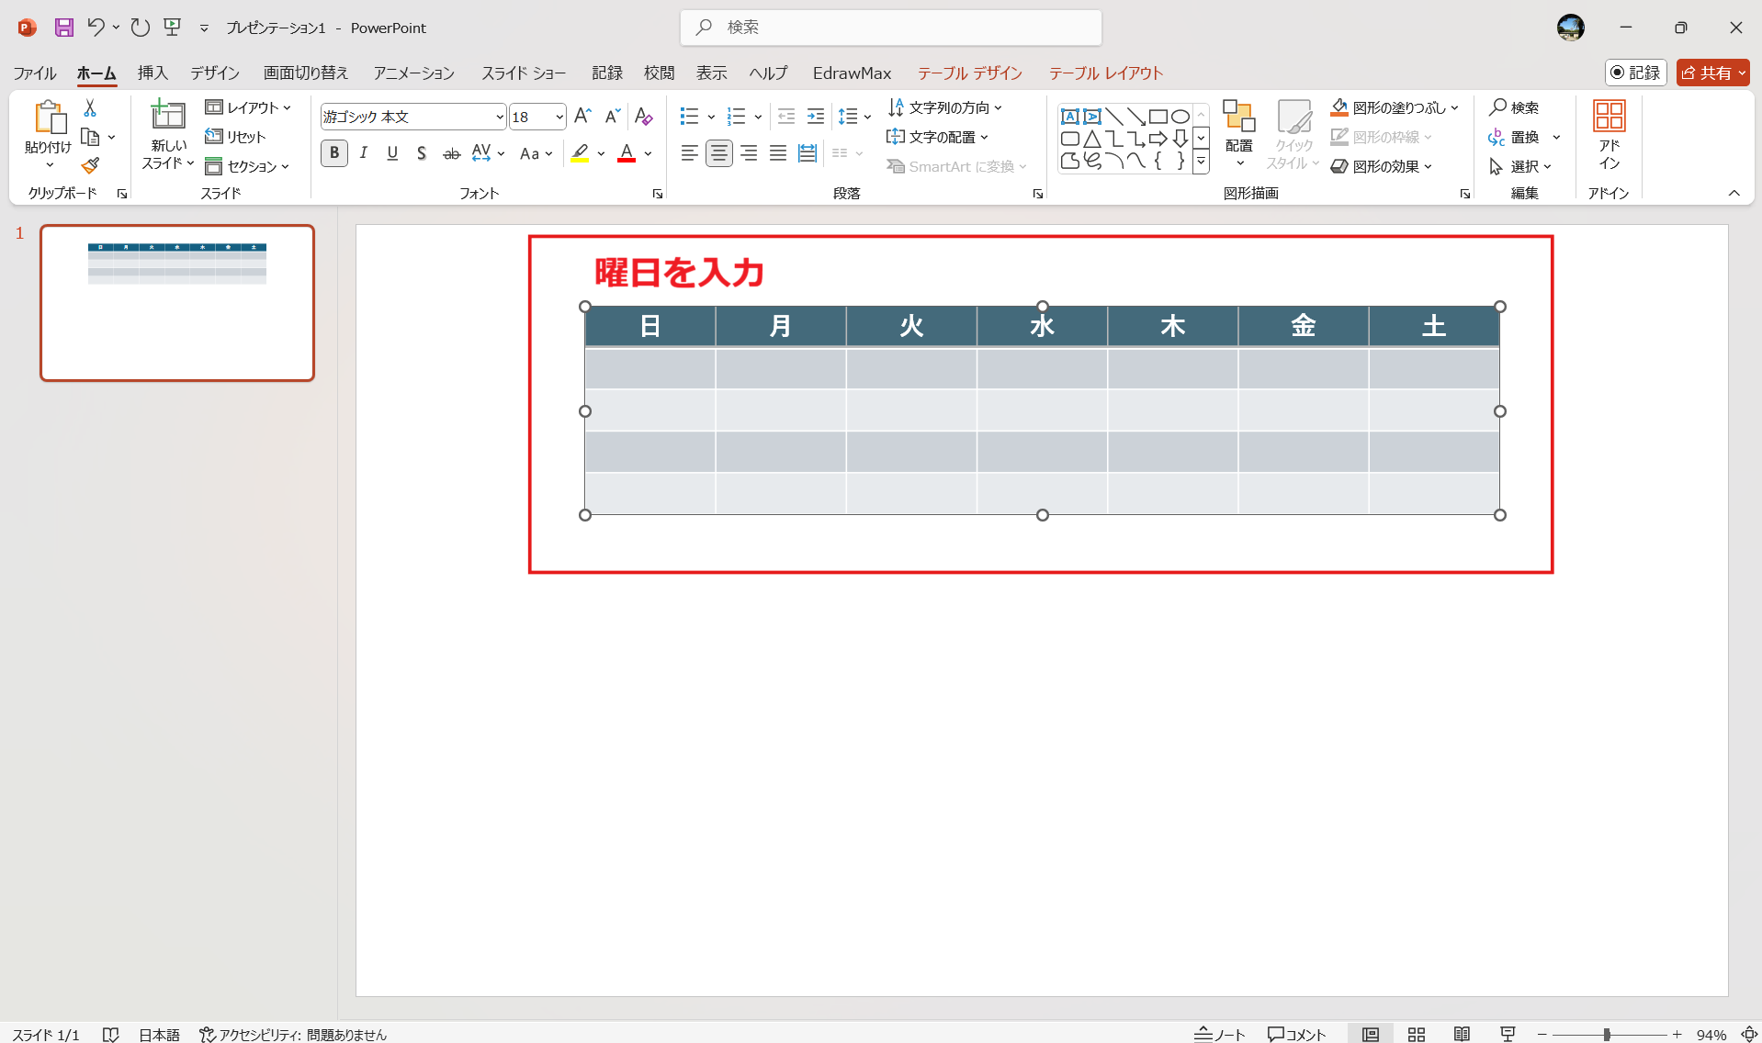Image resolution: width=1762 pixels, height=1043 pixels.
Task: Click the 共有 share button
Action: (x=1711, y=73)
